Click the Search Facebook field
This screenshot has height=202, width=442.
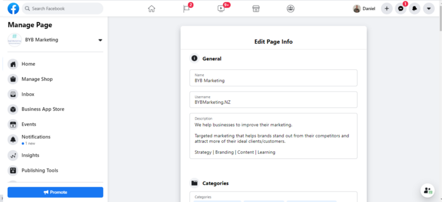pyautogui.click(x=62, y=9)
